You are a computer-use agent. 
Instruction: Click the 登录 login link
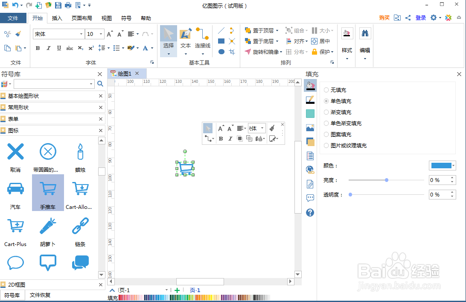pyautogui.click(x=421, y=18)
